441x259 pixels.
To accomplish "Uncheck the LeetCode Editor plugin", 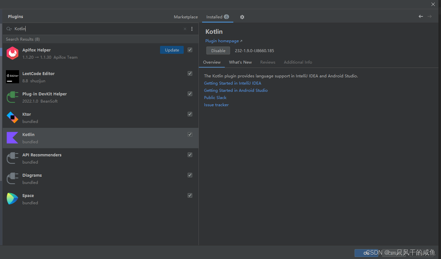I will click(190, 73).
